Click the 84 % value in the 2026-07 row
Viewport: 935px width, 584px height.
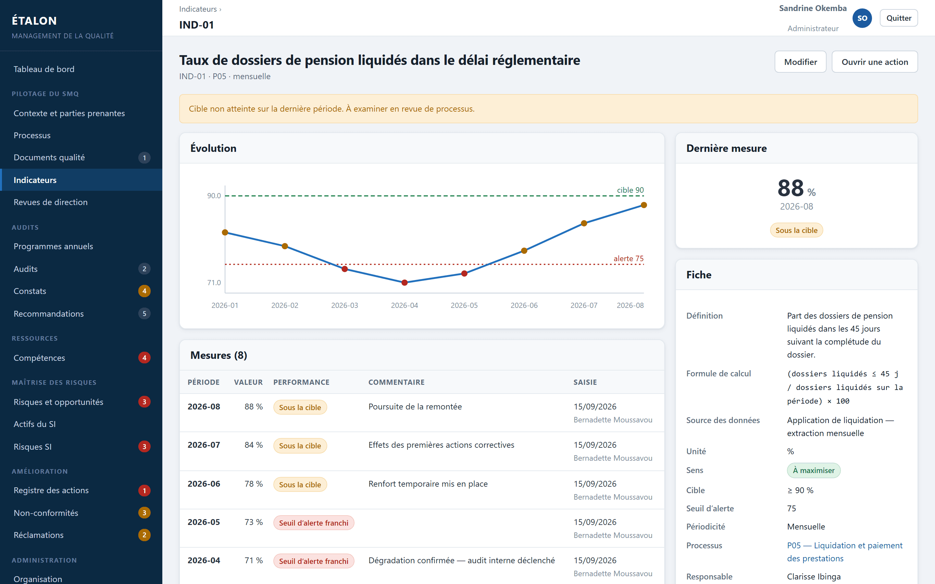tap(254, 445)
